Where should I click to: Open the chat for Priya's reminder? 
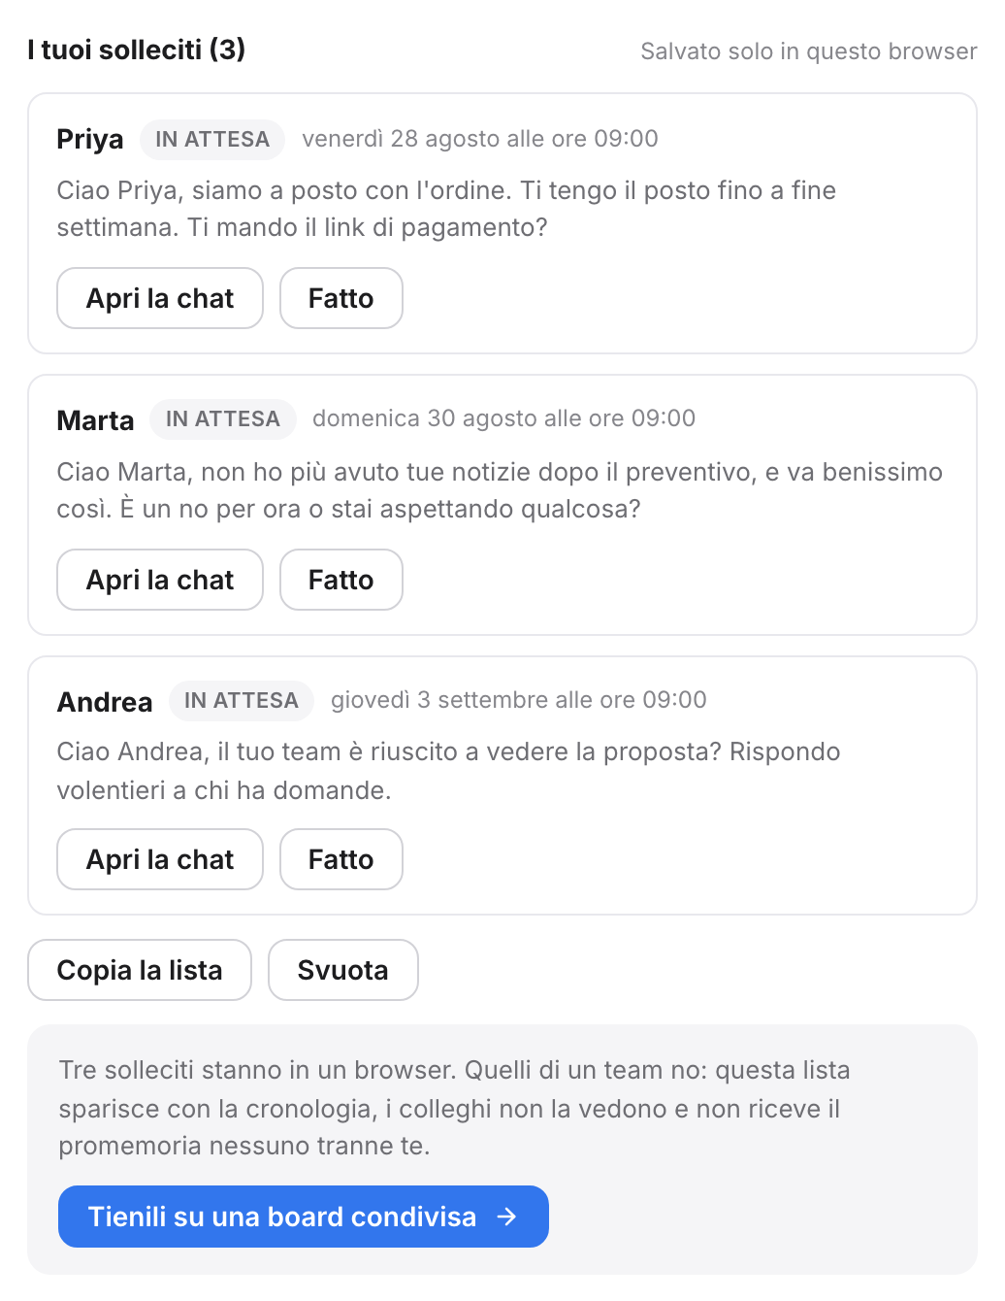pyautogui.click(x=160, y=298)
